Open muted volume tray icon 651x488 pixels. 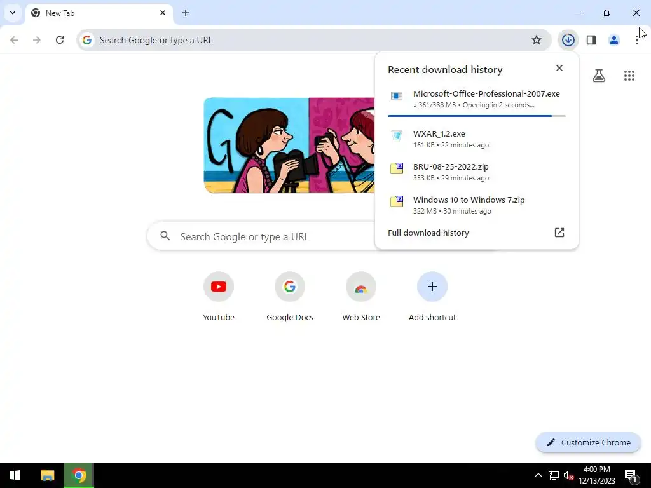(568, 475)
